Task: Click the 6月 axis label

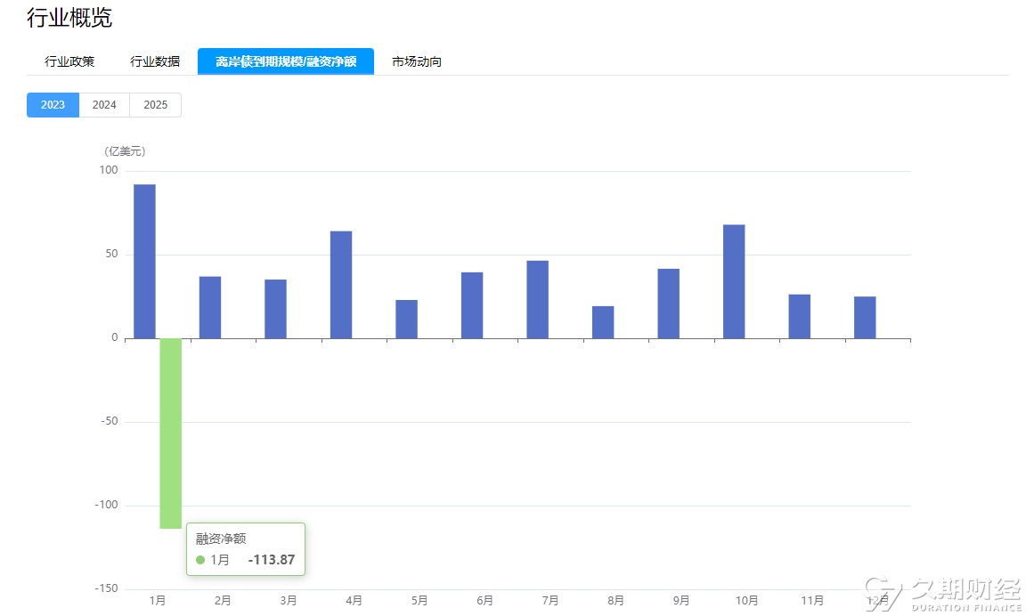Action: click(x=484, y=600)
